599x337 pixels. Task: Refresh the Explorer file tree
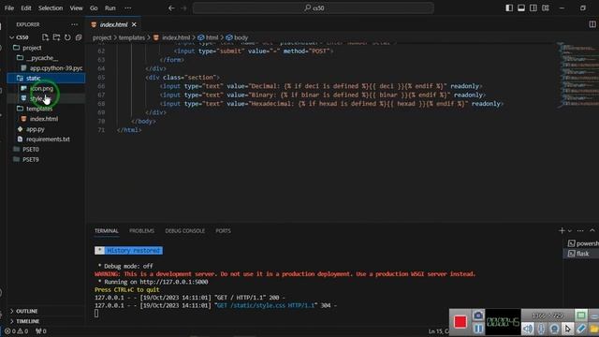pos(67,37)
